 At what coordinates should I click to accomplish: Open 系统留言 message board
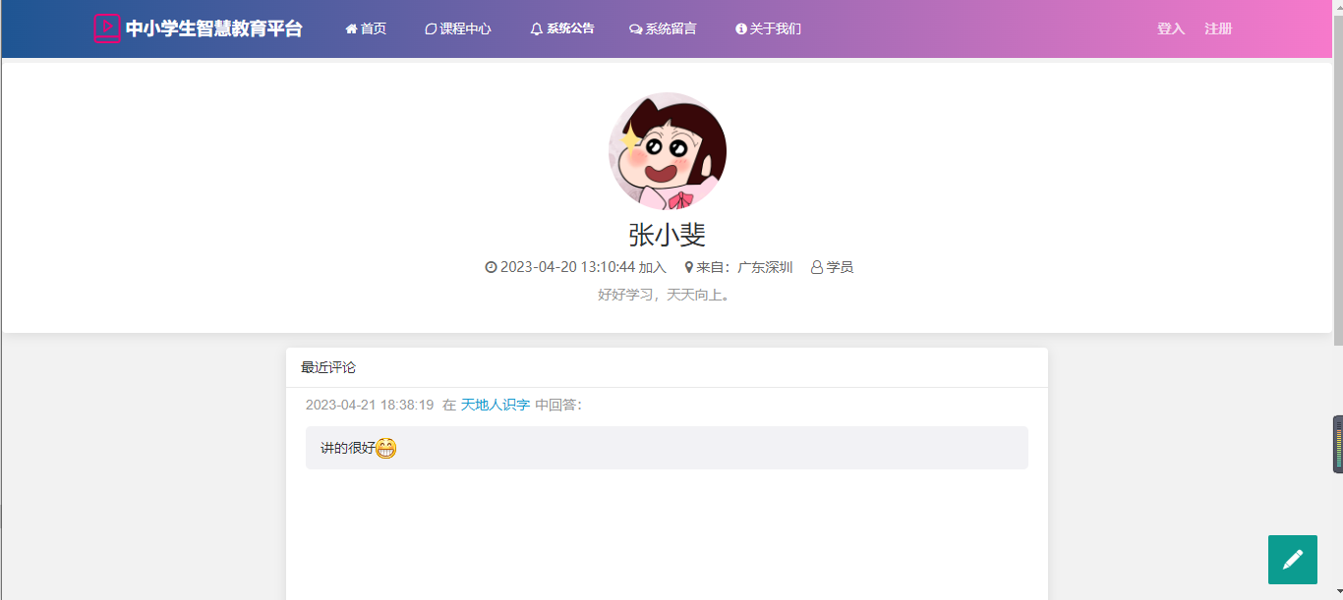click(x=663, y=28)
